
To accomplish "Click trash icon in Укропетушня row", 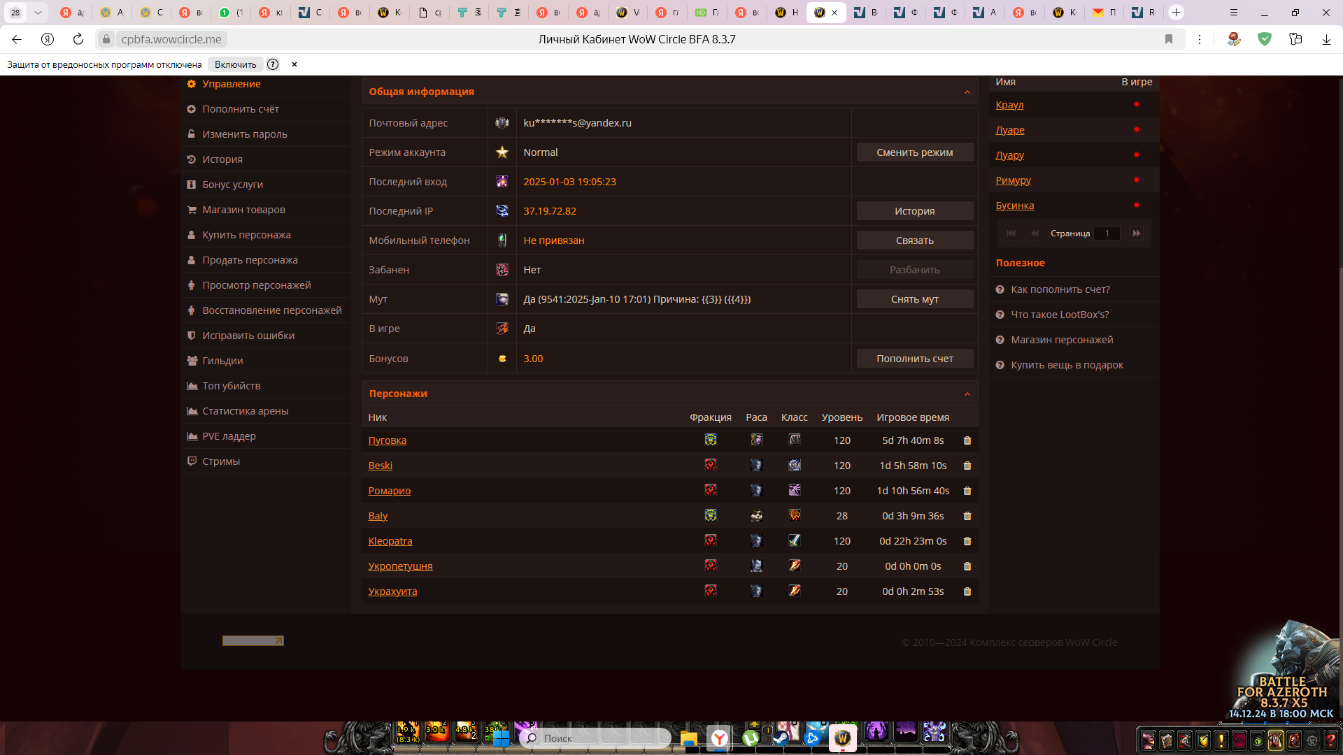I will (x=967, y=566).
